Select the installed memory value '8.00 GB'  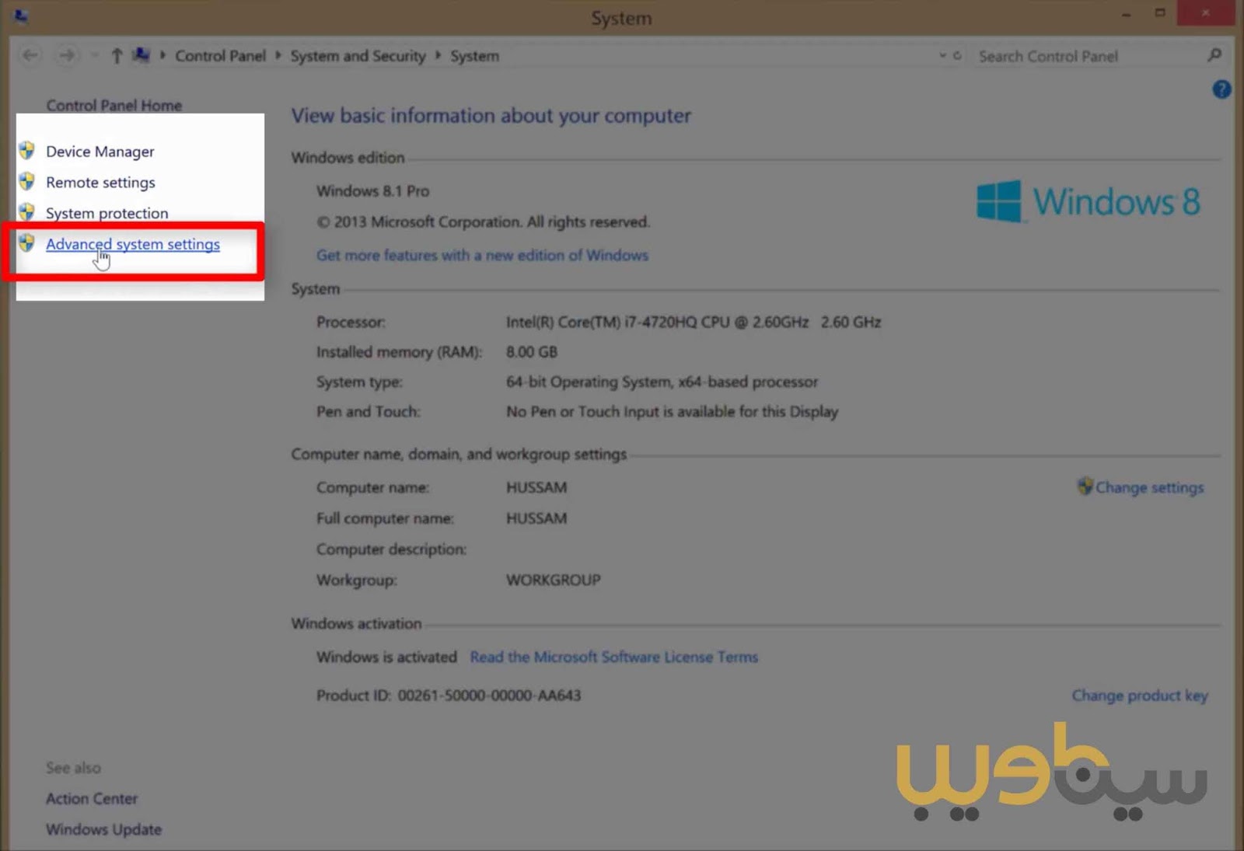click(532, 352)
